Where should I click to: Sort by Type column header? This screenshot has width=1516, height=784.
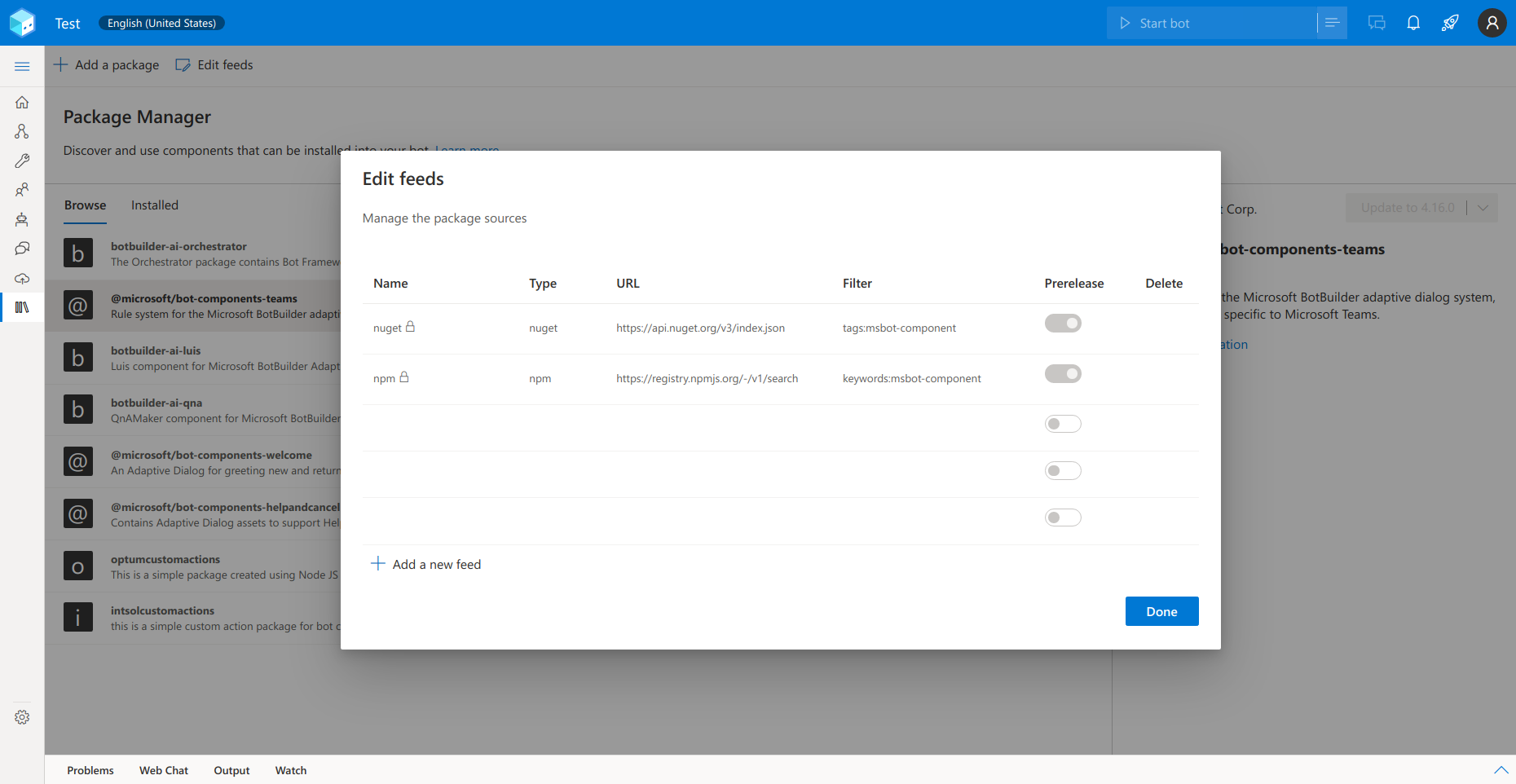tap(543, 284)
